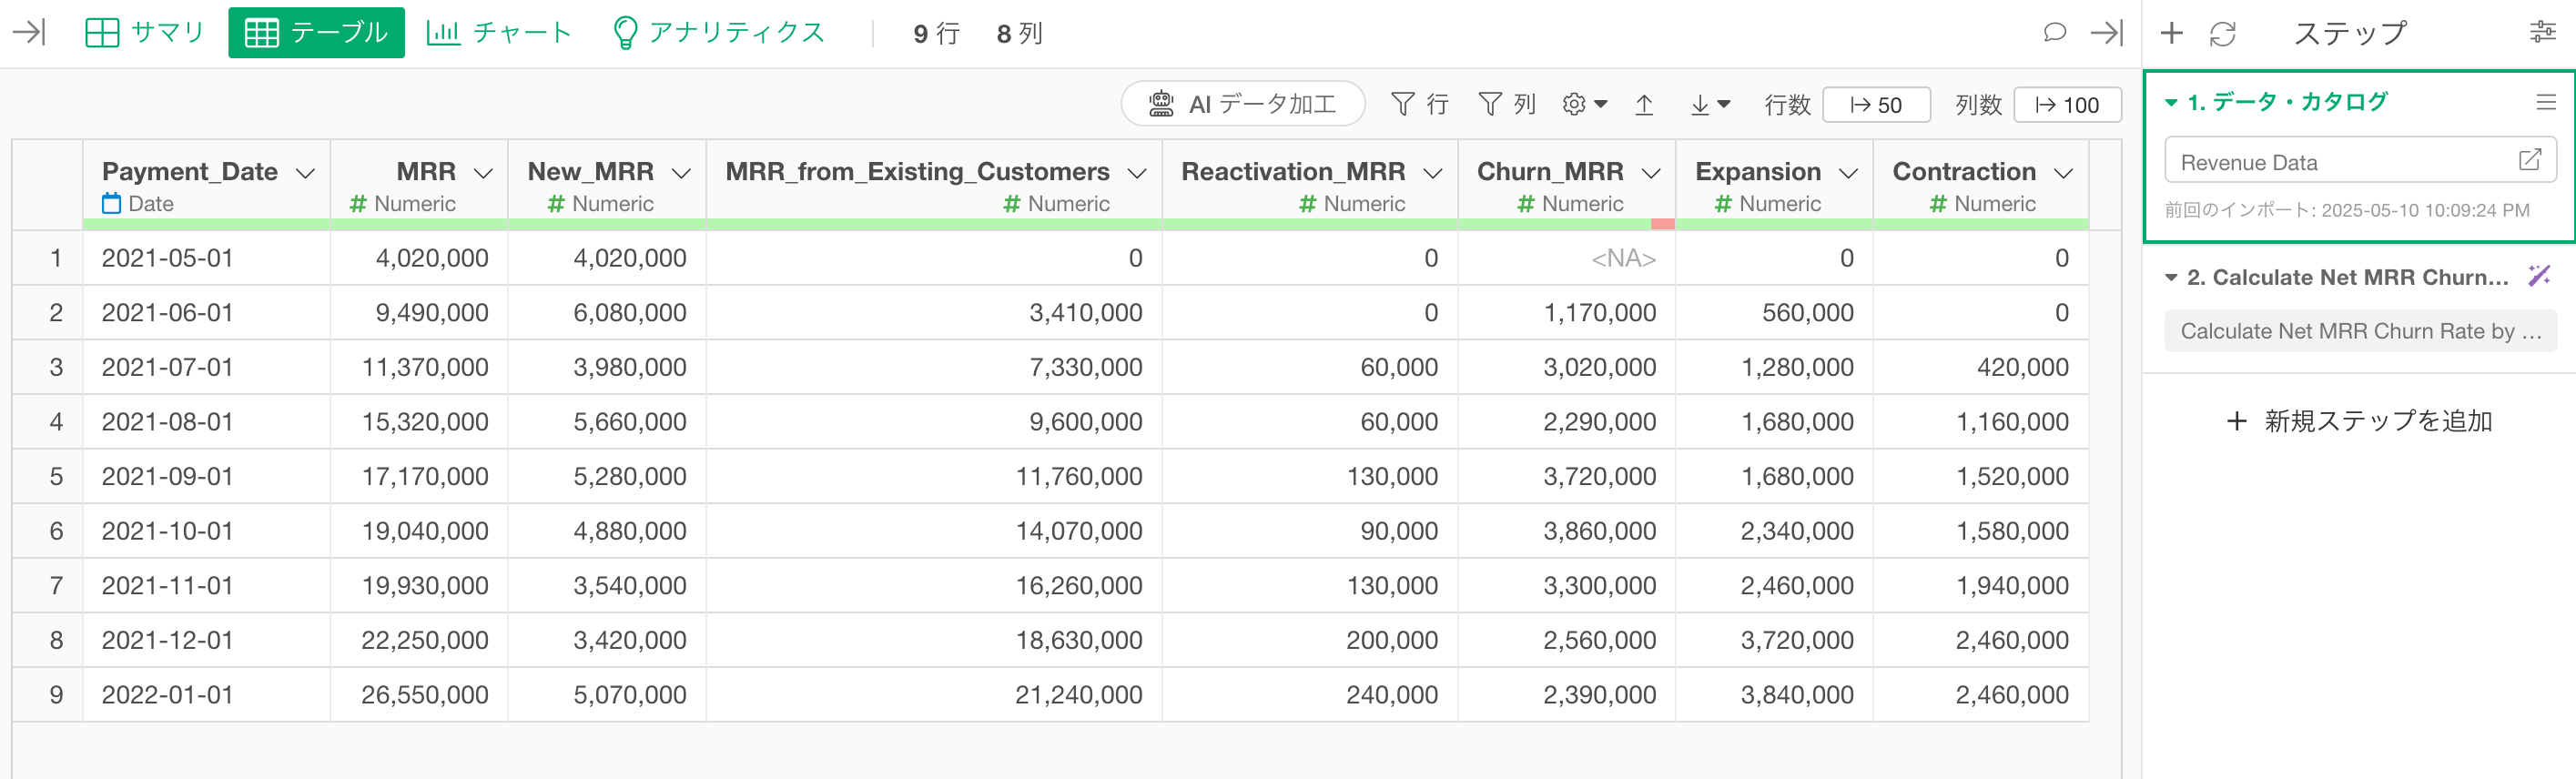Screen dimensions: 2576x779
Task: Click the magic wand icon on step 2
Action: tap(2539, 276)
